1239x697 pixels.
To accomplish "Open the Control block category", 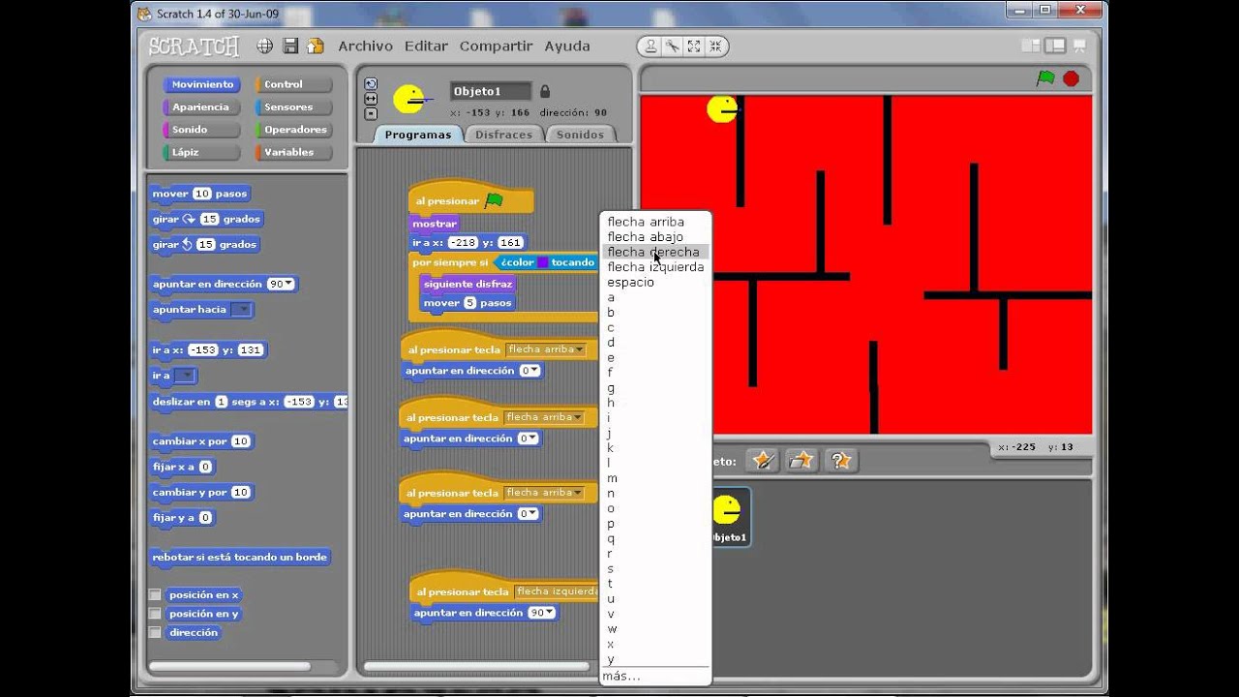I will coord(292,84).
